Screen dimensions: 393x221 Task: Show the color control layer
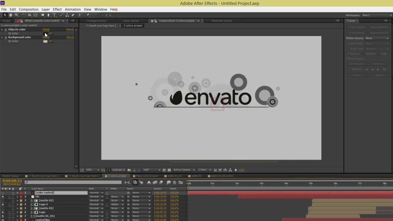3,193
